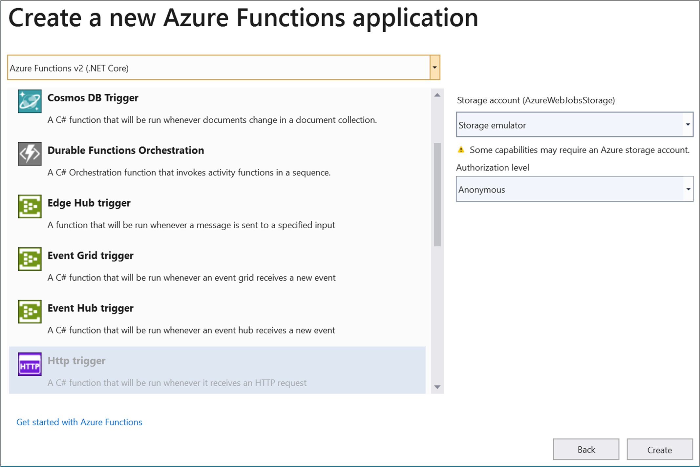Select Storage emulator option
700x467 pixels.
(x=574, y=125)
